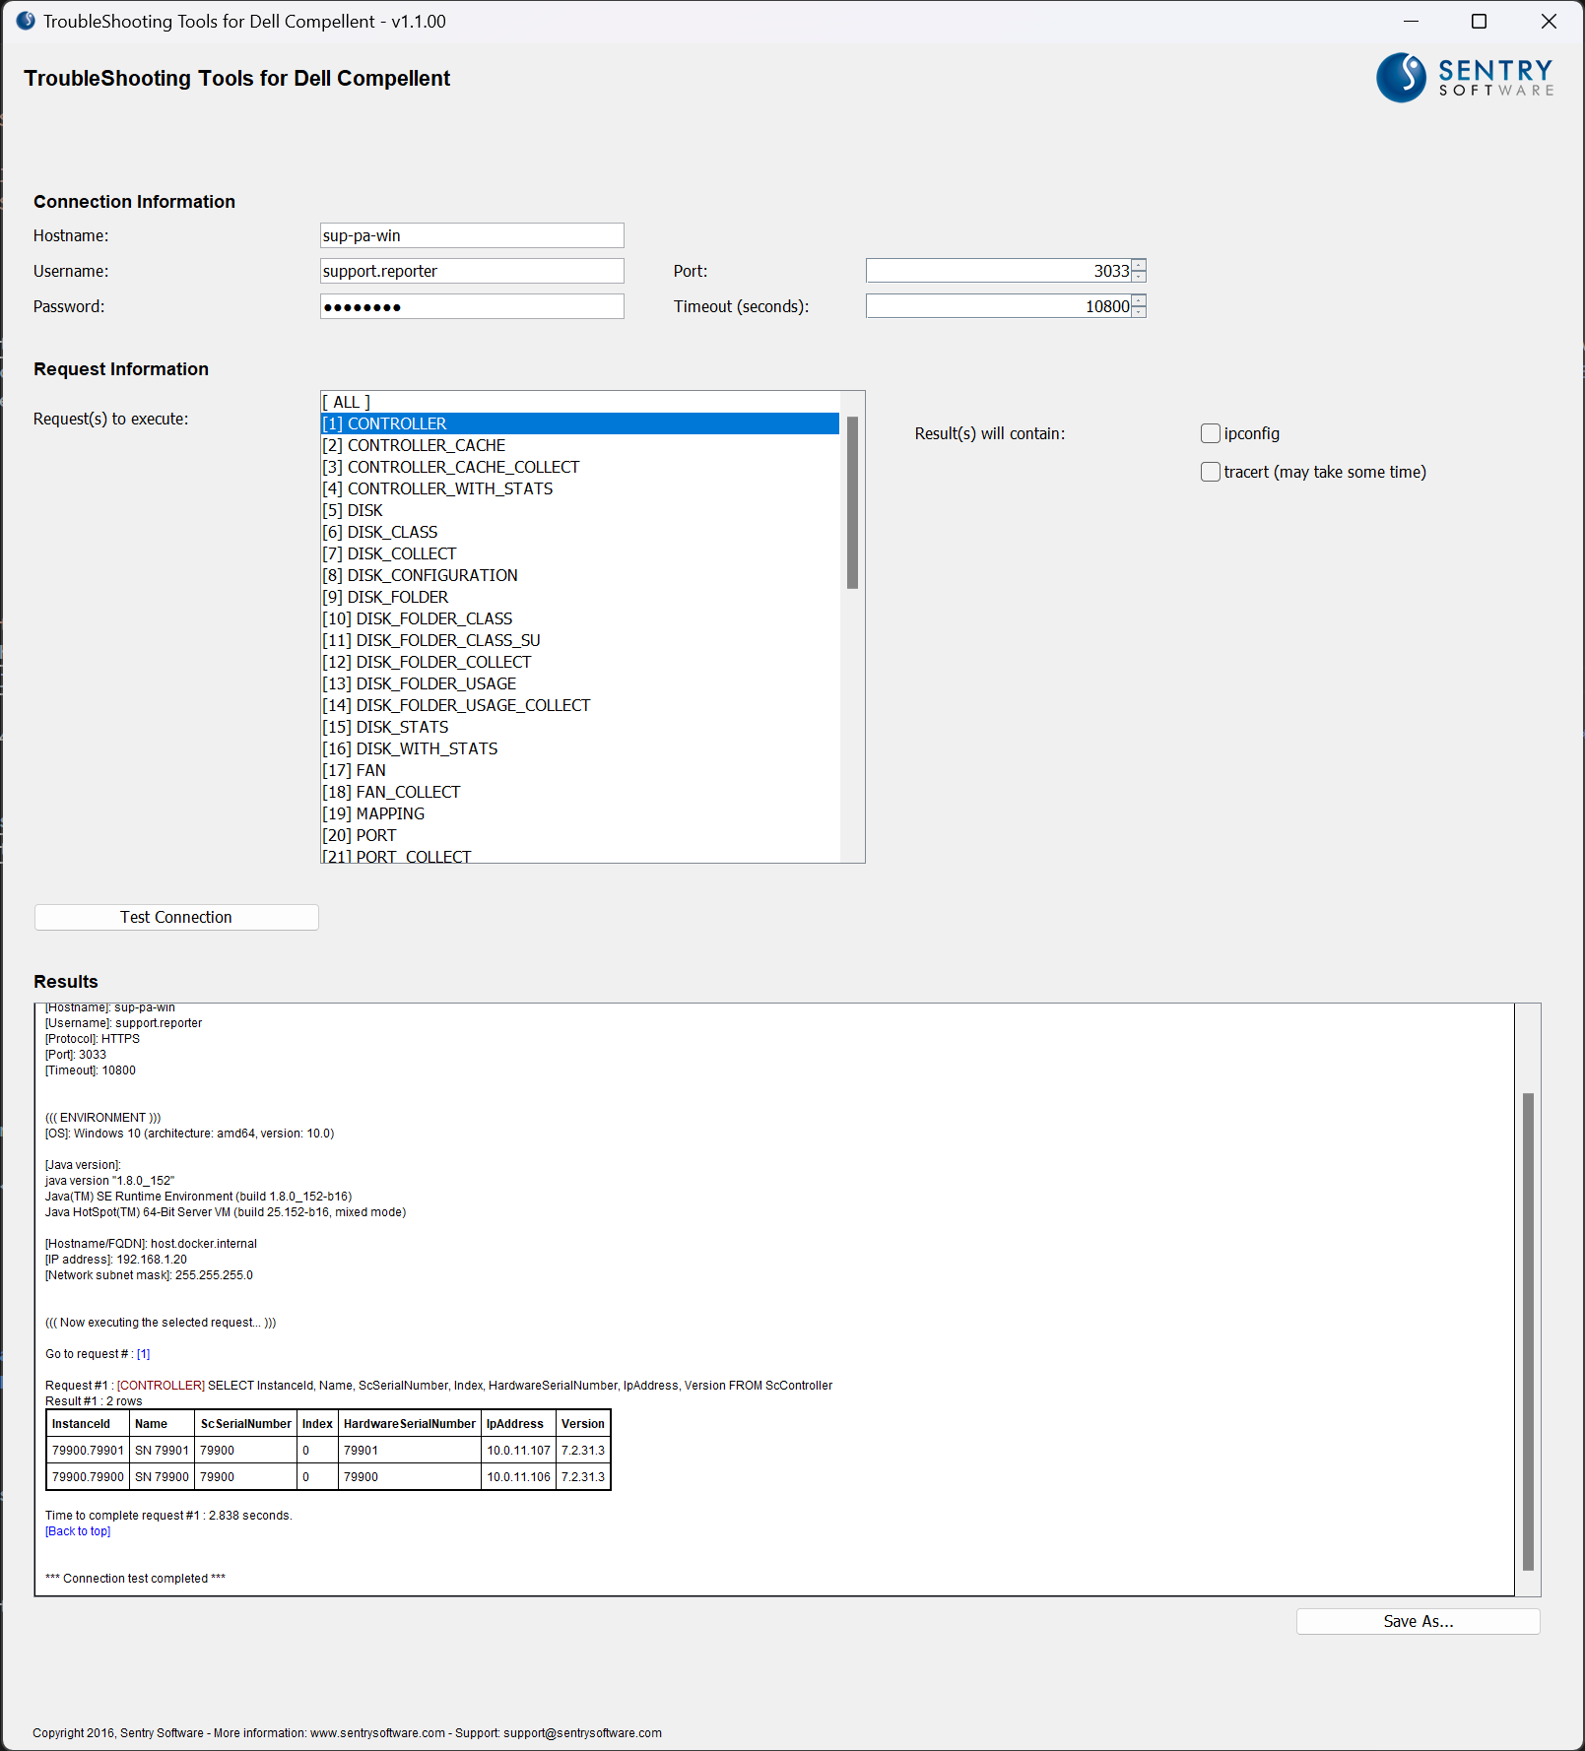The height and width of the screenshot is (1751, 1585).
Task: Enable the ipconfig result option
Action: [x=1210, y=433]
